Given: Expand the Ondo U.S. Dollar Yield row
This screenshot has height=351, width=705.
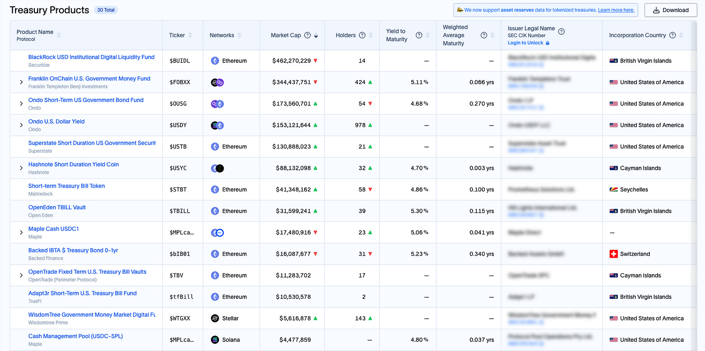Looking at the screenshot, I should point(21,125).
